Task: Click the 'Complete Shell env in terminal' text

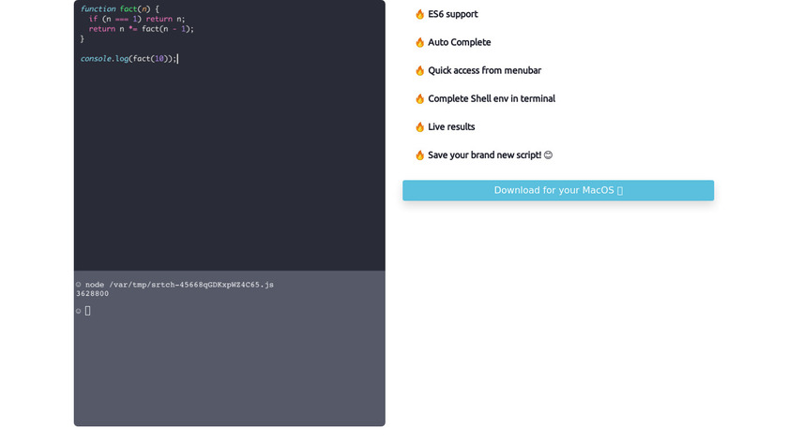Action: 491,98
